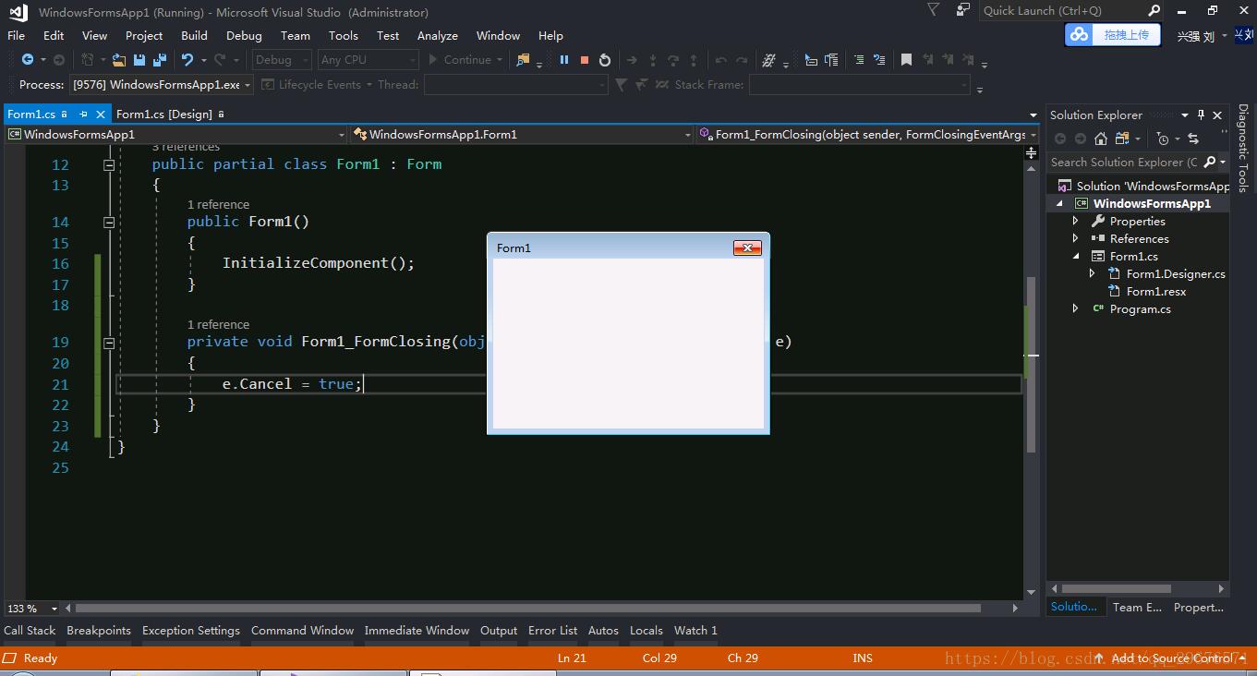Click Sync with Active Document icon
1257x676 pixels.
tap(1193, 139)
